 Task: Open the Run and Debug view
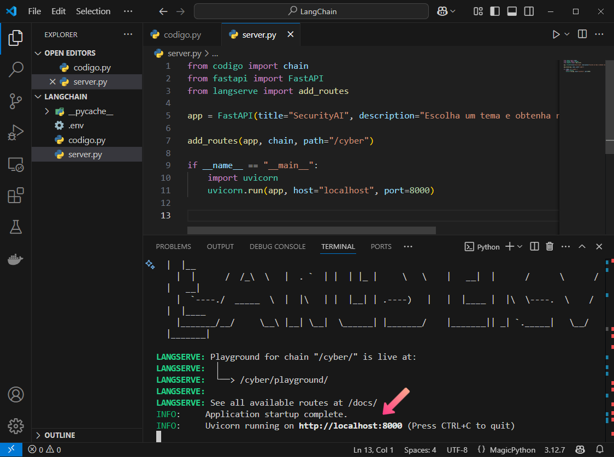(16, 132)
